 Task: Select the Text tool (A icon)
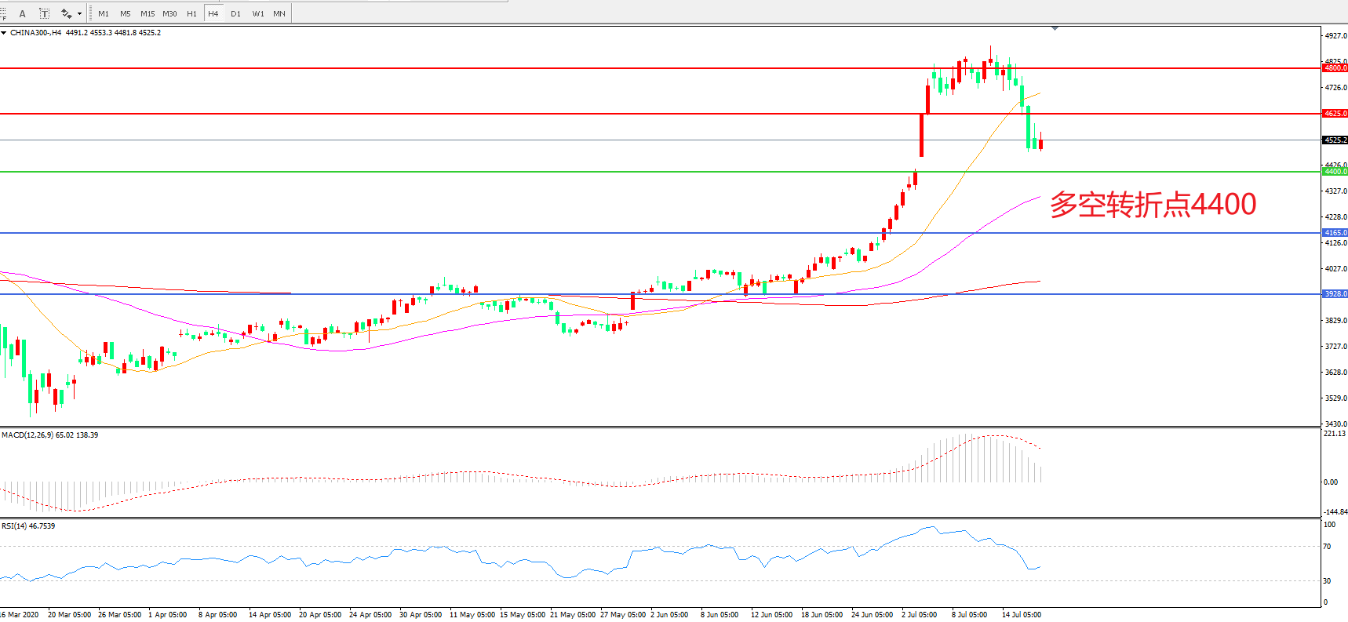click(22, 13)
